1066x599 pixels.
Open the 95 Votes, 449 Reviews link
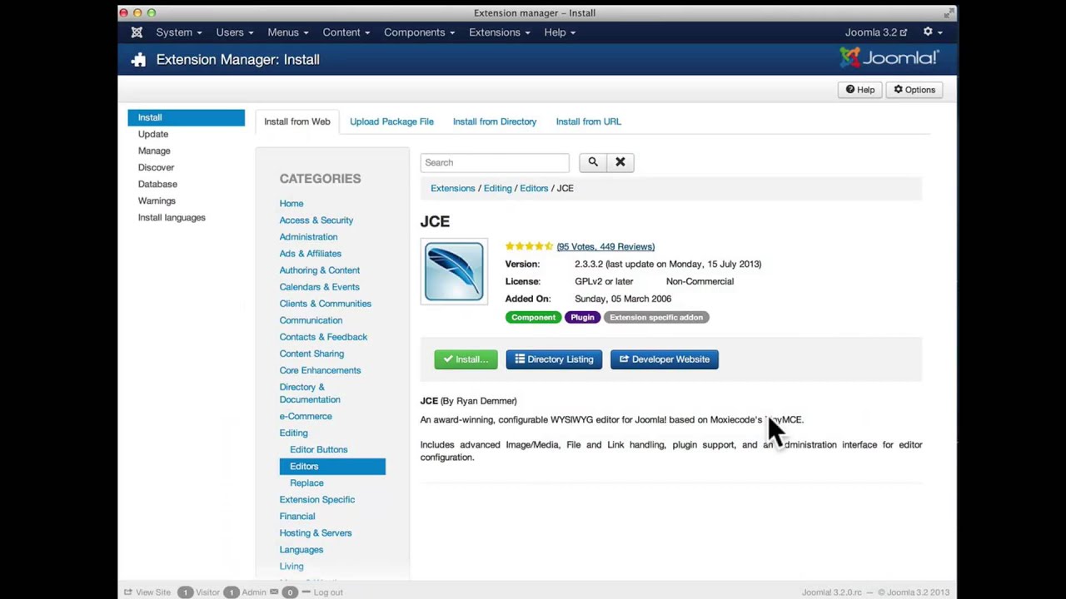(605, 246)
